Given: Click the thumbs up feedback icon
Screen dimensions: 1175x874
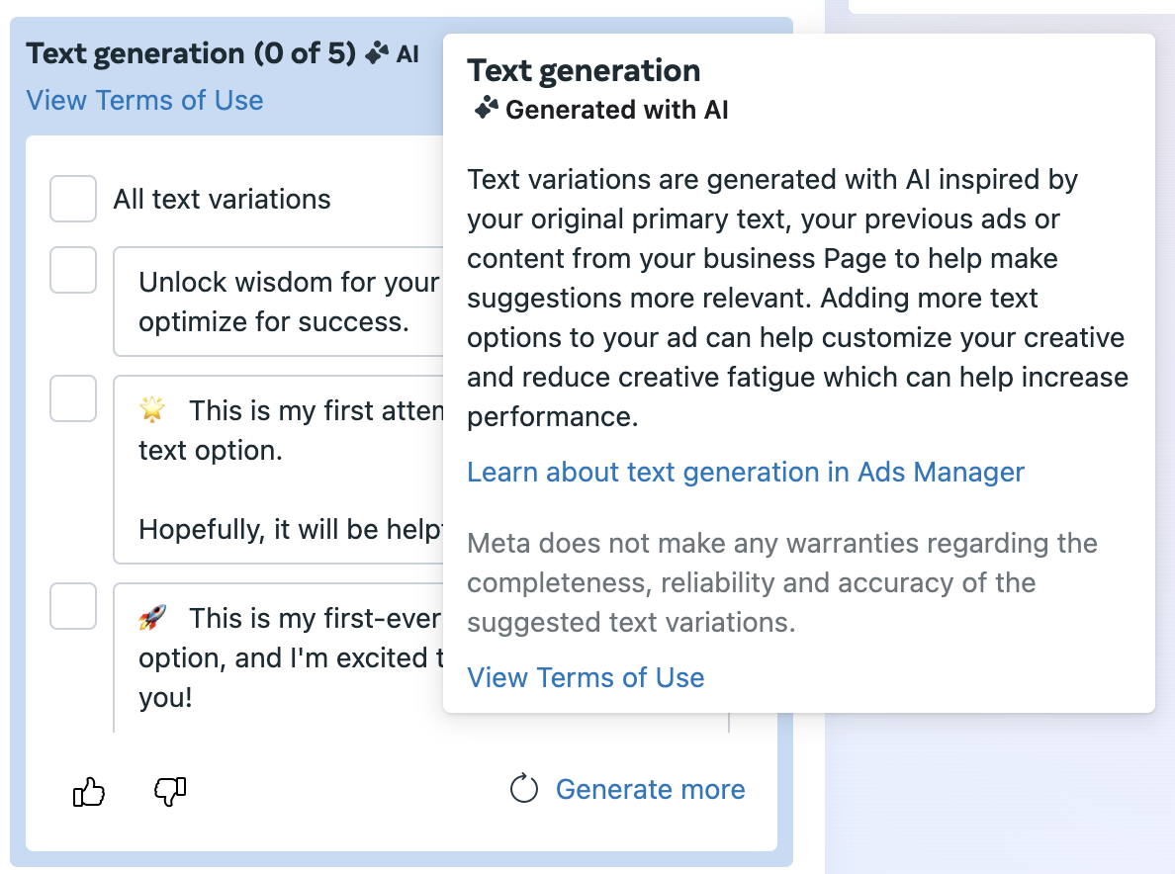Looking at the screenshot, I should click(x=88, y=791).
